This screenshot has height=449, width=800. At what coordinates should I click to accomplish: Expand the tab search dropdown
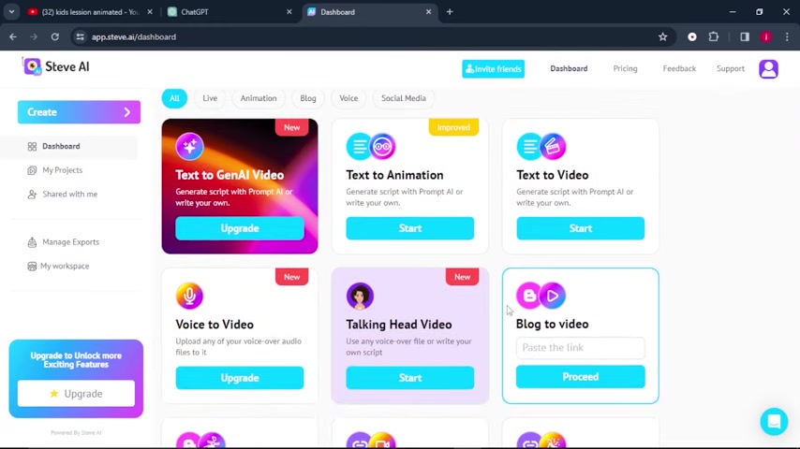tap(11, 12)
